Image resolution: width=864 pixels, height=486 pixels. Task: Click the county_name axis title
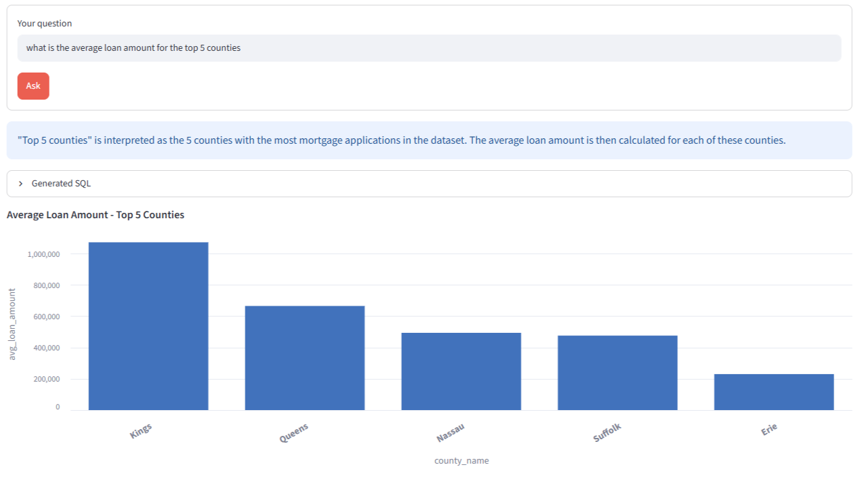[x=461, y=461]
